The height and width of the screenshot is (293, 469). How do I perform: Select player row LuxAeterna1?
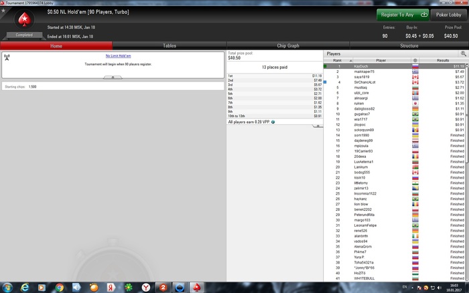click(394, 162)
